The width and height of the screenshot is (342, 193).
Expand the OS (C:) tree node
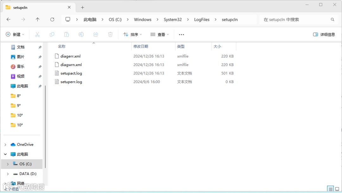pyautogui.click(x=8, y=164)
